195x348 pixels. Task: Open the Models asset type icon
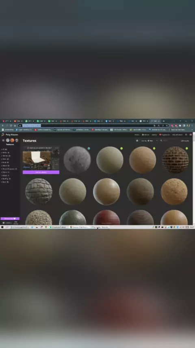(17, 140)
